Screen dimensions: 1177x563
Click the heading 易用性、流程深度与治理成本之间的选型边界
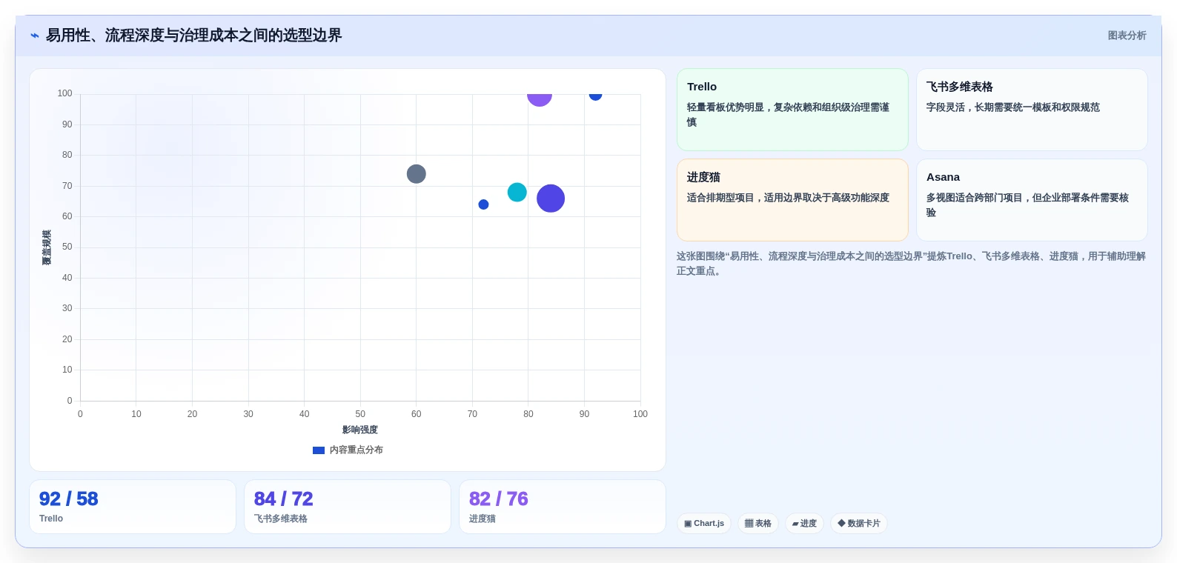click(x=194, y=36)
